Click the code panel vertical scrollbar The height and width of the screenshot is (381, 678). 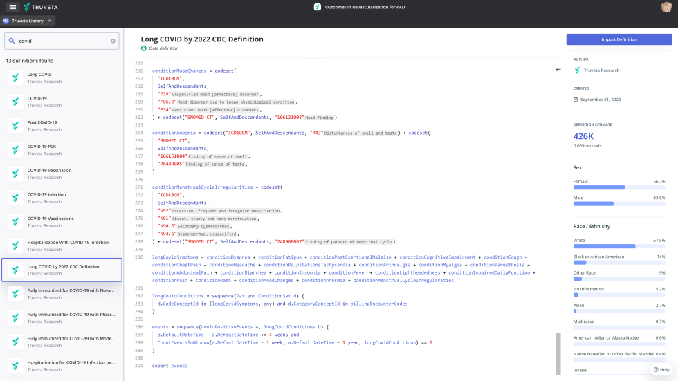(558, 351)
